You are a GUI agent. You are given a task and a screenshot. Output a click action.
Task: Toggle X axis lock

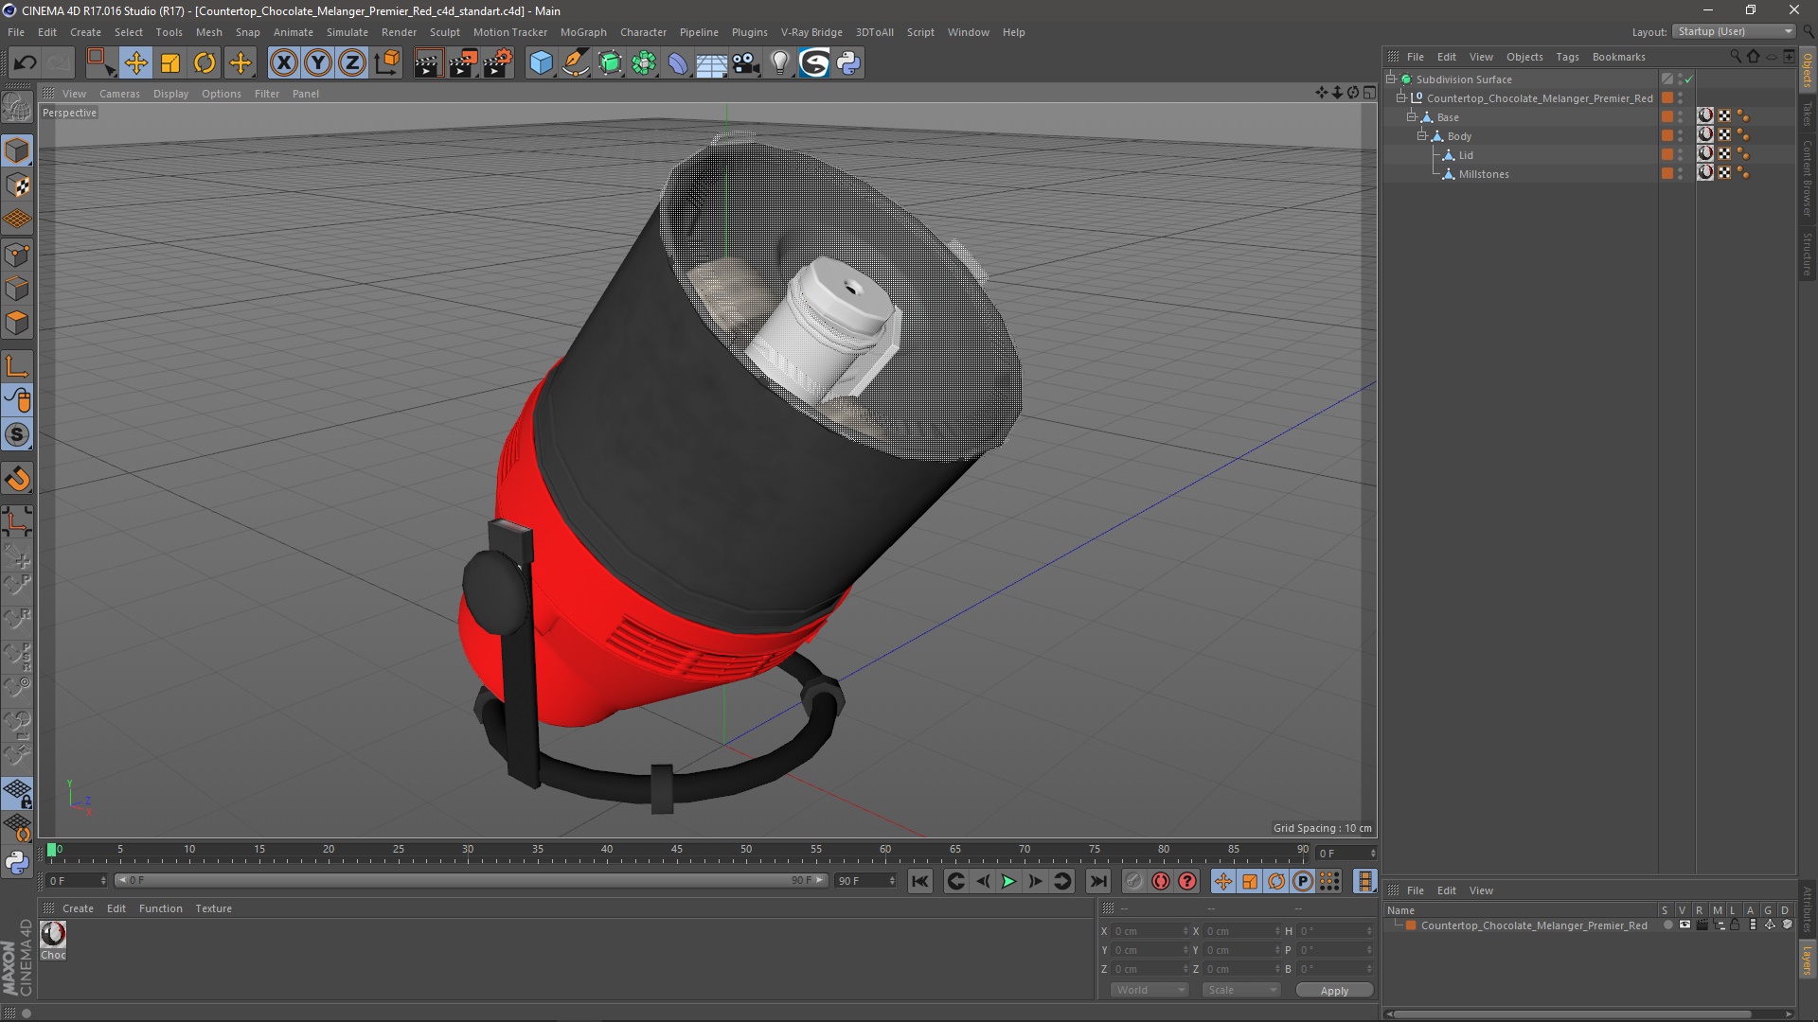point(283,62)
